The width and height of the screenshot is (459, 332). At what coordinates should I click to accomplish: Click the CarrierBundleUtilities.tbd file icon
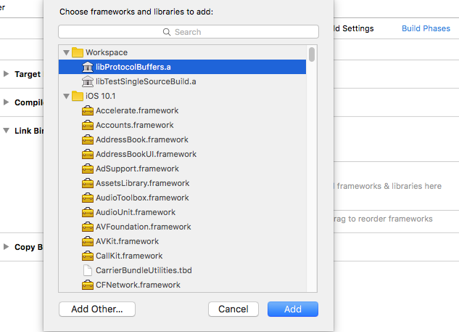pos(88,270)
